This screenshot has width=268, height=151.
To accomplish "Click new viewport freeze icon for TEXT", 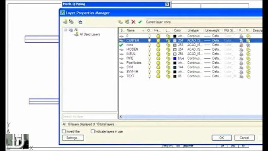I will (248, 76).
